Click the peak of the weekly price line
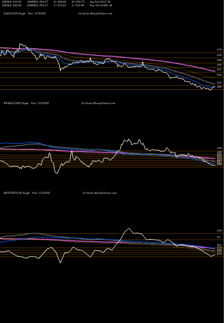224x323 pixels. pos(129,139)
